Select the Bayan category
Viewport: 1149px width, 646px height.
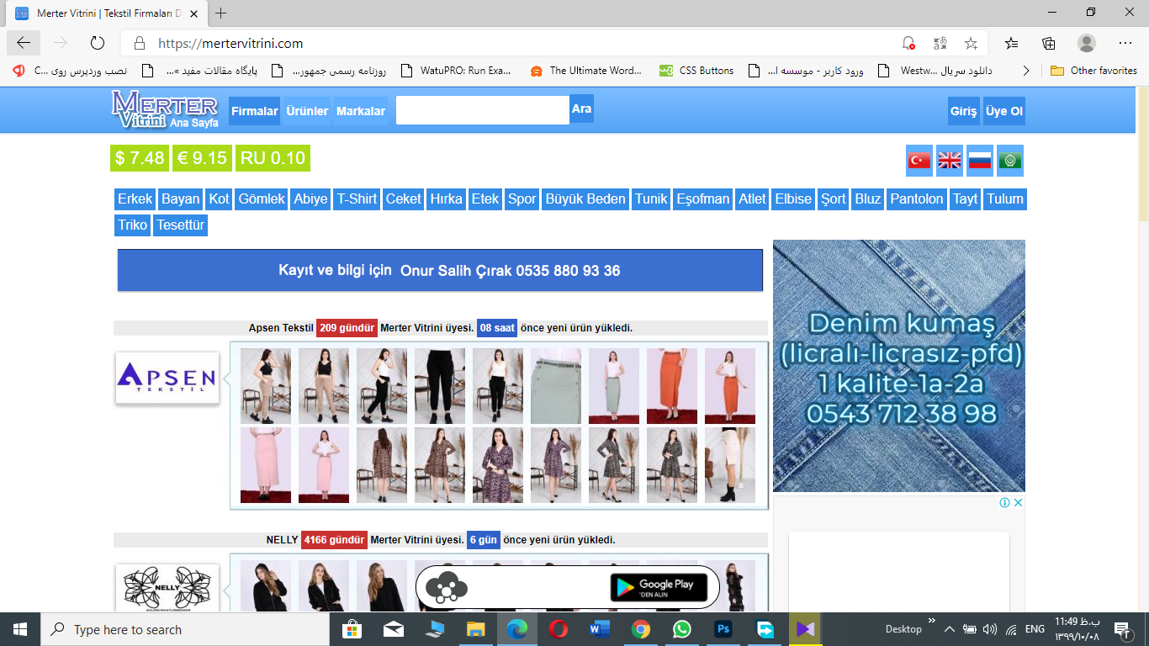[181, 199]
